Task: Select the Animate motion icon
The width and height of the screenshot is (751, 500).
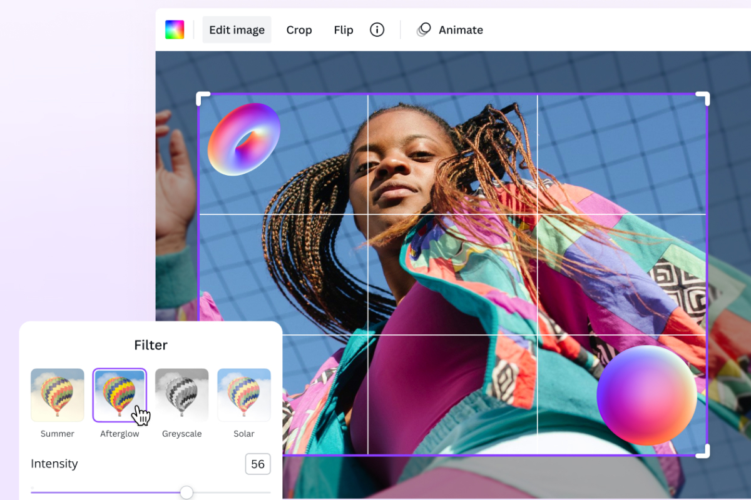Action: click(423, 29)
